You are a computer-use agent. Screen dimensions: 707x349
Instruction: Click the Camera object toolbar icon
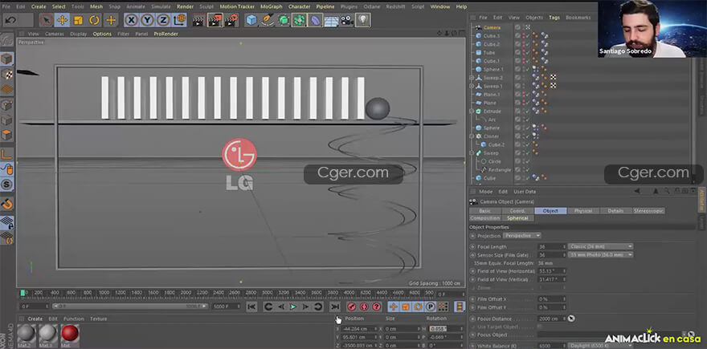click(347, 20)
